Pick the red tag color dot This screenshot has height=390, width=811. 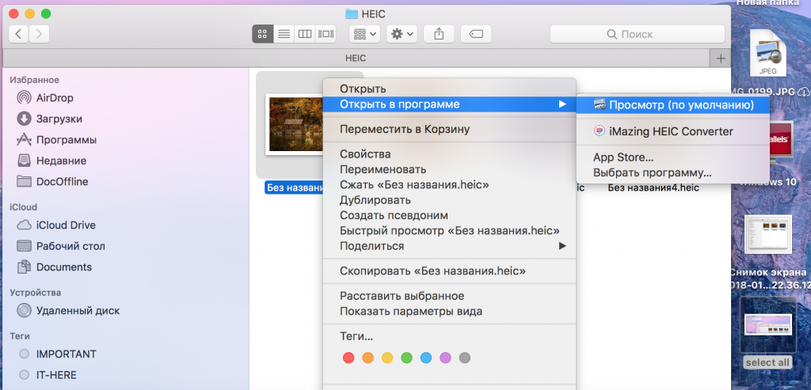click(x=348, y=358)
